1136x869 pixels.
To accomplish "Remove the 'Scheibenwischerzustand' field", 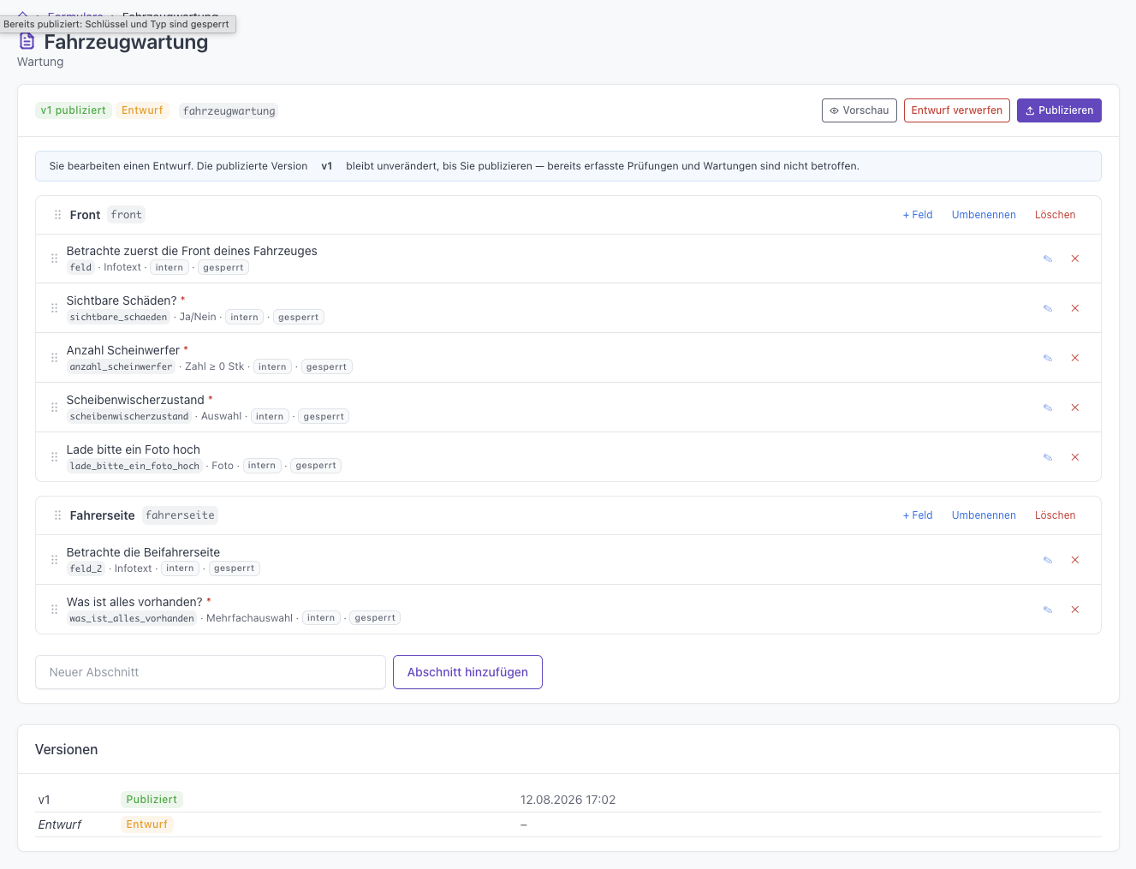I will click(x=1075, y=408).
